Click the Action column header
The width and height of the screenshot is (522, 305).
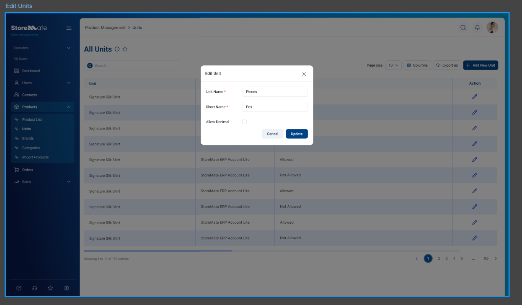coord(475,83)
